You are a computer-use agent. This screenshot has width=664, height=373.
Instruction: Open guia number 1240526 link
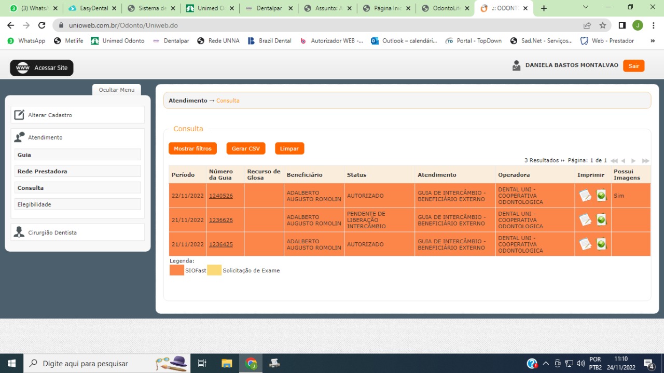tap(221, 196)
